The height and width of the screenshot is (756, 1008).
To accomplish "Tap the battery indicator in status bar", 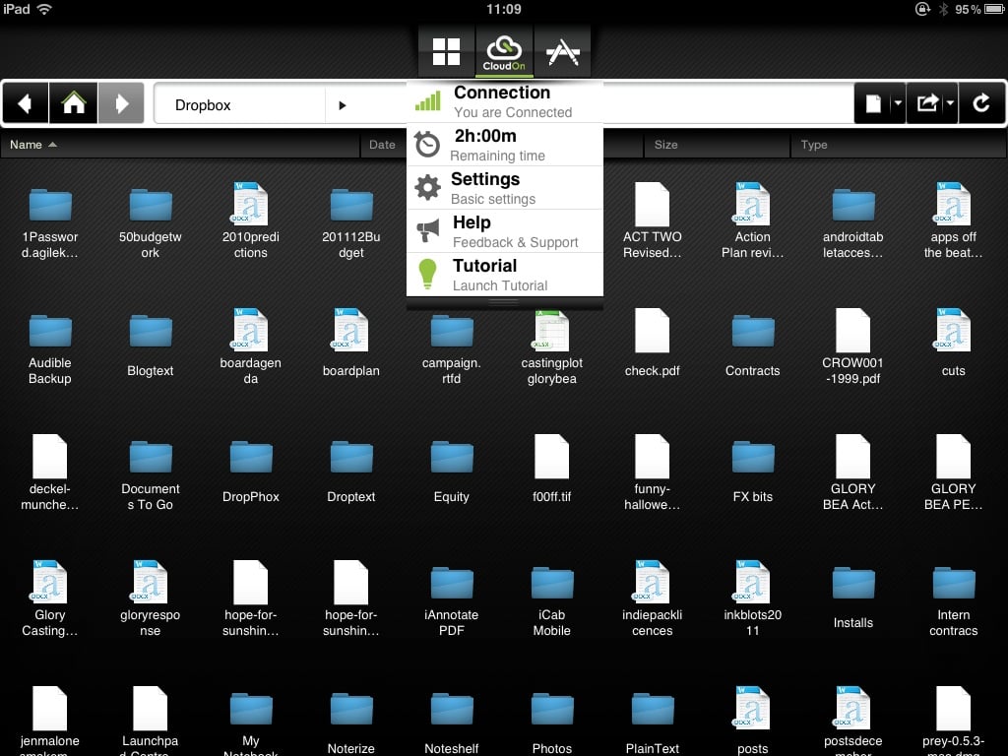I will [x=994, y=9].
